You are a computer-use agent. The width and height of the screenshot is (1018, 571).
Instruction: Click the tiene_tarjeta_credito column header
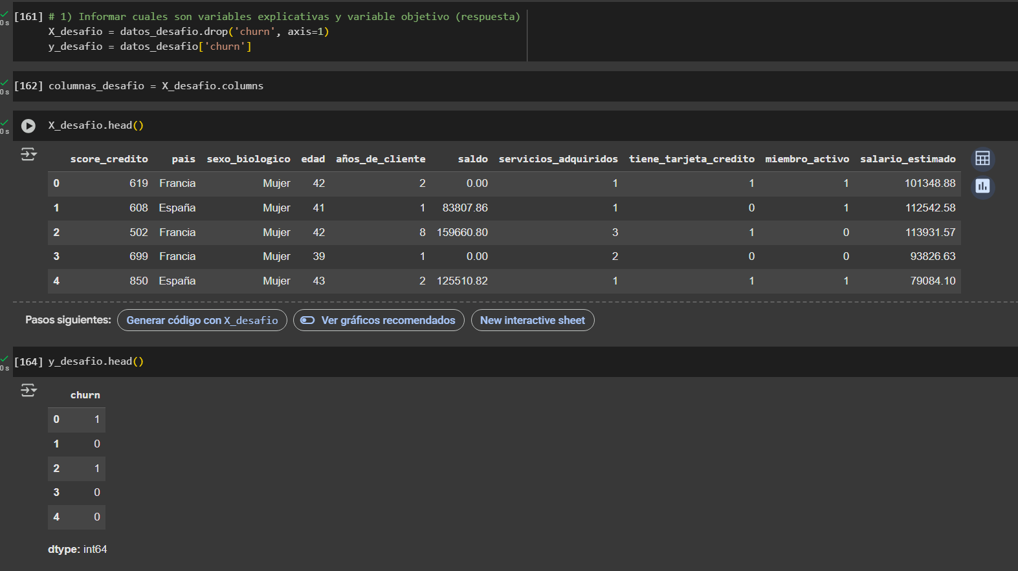tap(692, 159)
